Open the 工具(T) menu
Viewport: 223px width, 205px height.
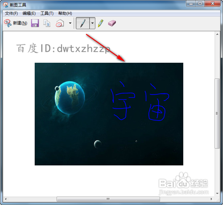pyautogui.click(x=47, y=13)
